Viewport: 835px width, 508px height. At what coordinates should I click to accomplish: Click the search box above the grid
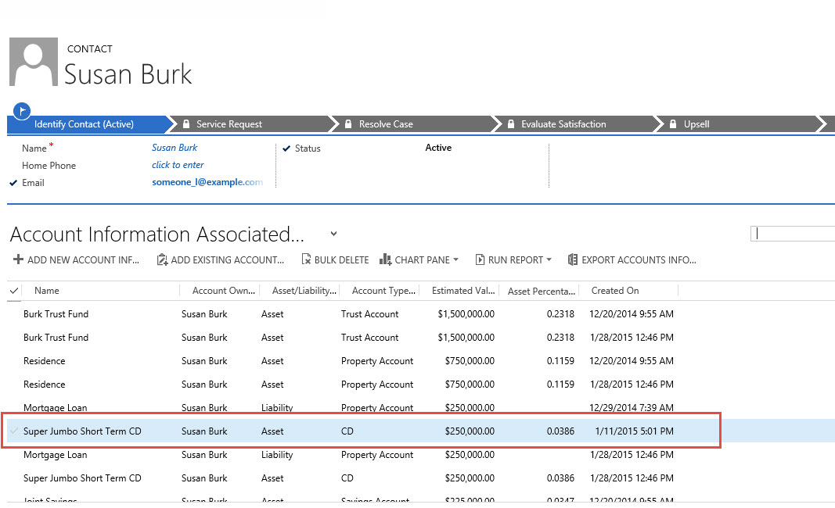(793, 234)
